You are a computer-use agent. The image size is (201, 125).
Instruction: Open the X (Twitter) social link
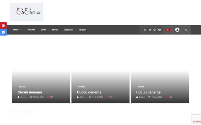click(145, 30)
